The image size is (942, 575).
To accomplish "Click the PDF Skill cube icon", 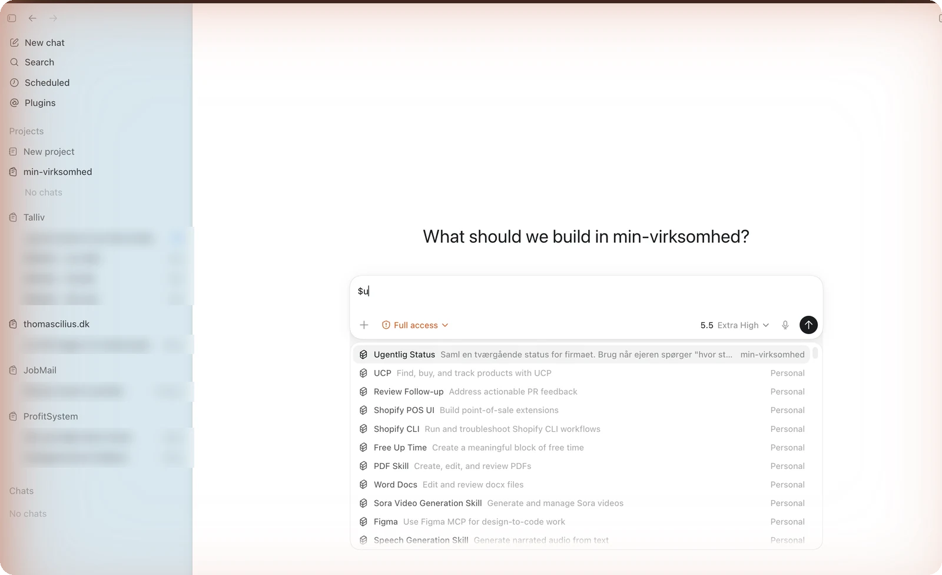I will (363, 466).
